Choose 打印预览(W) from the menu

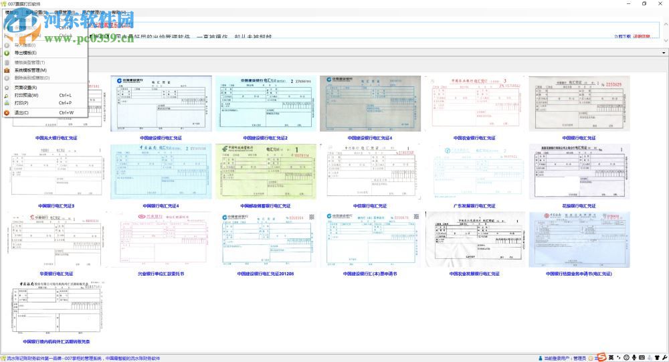coord(27,96)
